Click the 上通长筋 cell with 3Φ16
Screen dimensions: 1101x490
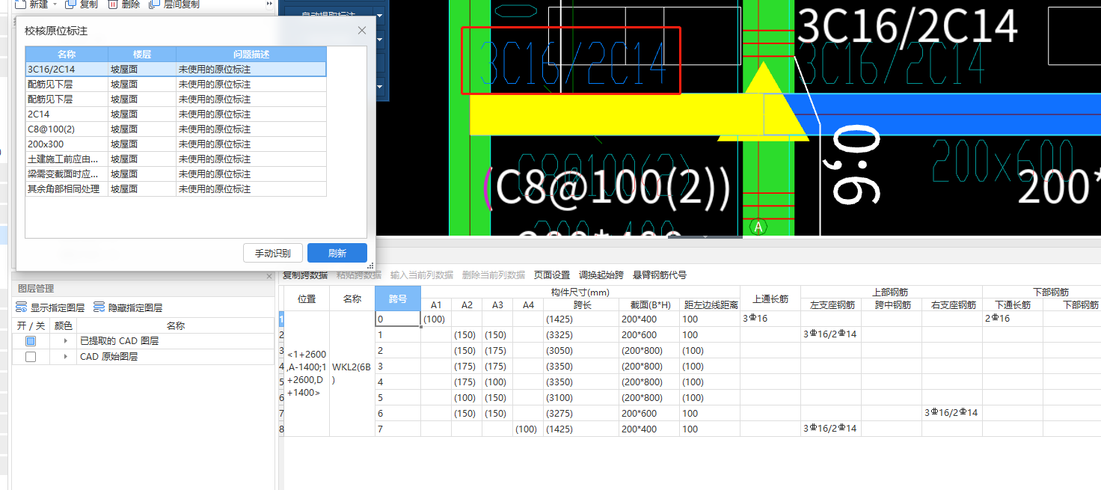point(770,319)
